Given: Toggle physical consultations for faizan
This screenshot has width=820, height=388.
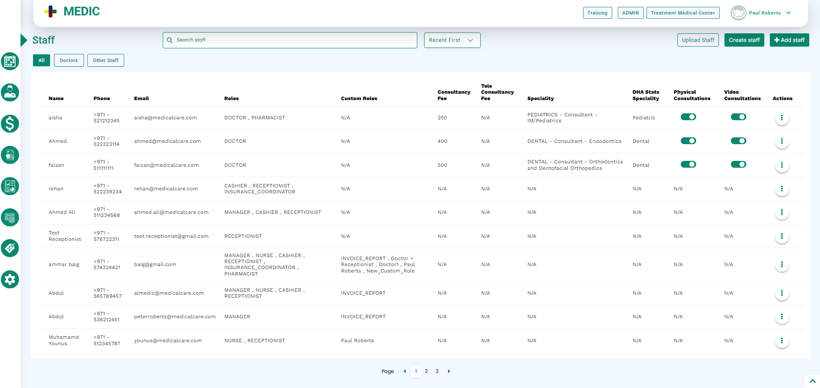Looking at the screenshot, I should (x=688, y=164).
